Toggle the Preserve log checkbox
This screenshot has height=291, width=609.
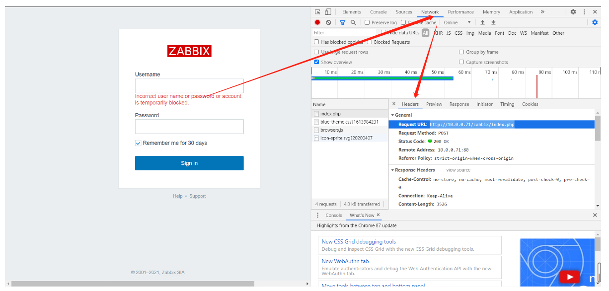pos(367,22)
